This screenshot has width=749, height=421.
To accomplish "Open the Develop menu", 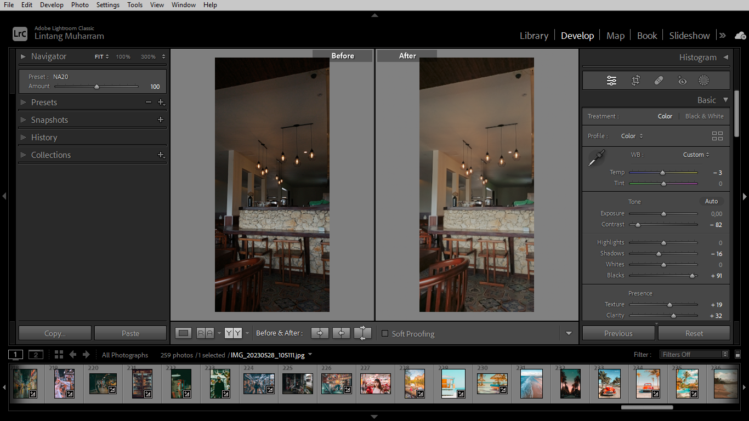I will (x=52, y=5).
